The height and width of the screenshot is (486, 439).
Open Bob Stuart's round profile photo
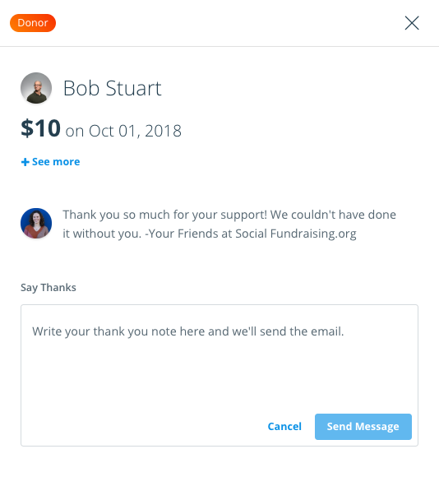tap(36, 88)
